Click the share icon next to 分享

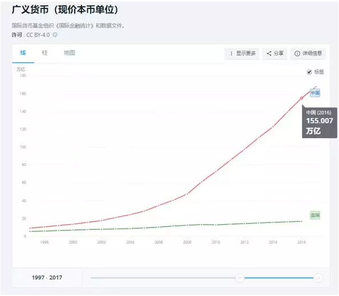coord(269,54)
